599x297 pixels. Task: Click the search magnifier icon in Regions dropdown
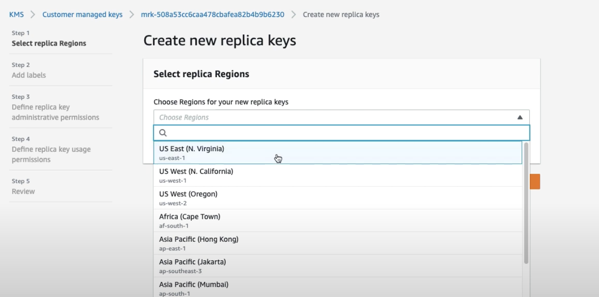tap(163, 133)
